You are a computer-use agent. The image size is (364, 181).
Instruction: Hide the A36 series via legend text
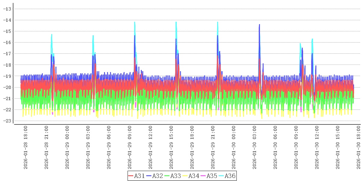230,176
